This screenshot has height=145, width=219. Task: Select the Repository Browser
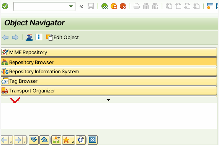click(109, 62)
